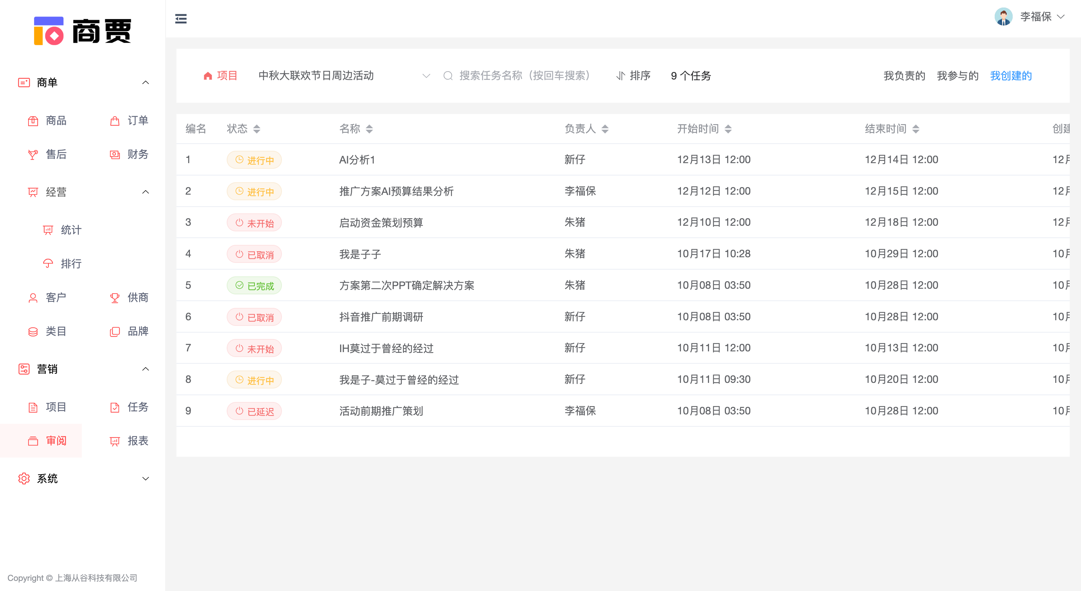Open the project selector dropdown
Screen dimensions: 1081x591
(426, 76)
